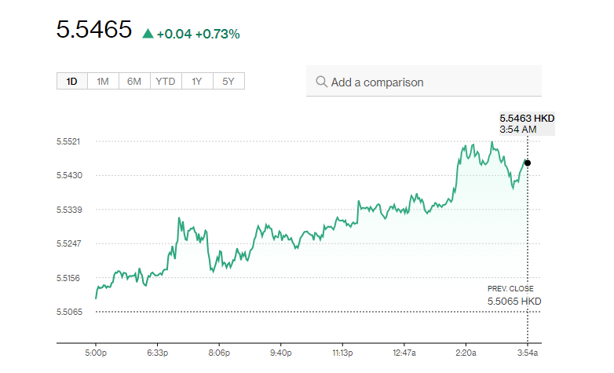This screenshot has width=614, height=373.
Task: Show the 6M chart range
Action: click(134, 81)
